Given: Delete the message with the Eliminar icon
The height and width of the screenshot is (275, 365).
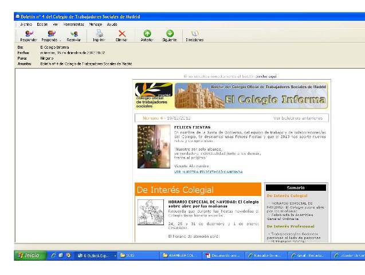Looking at the screenshot, I should click(x=121, y=36).
